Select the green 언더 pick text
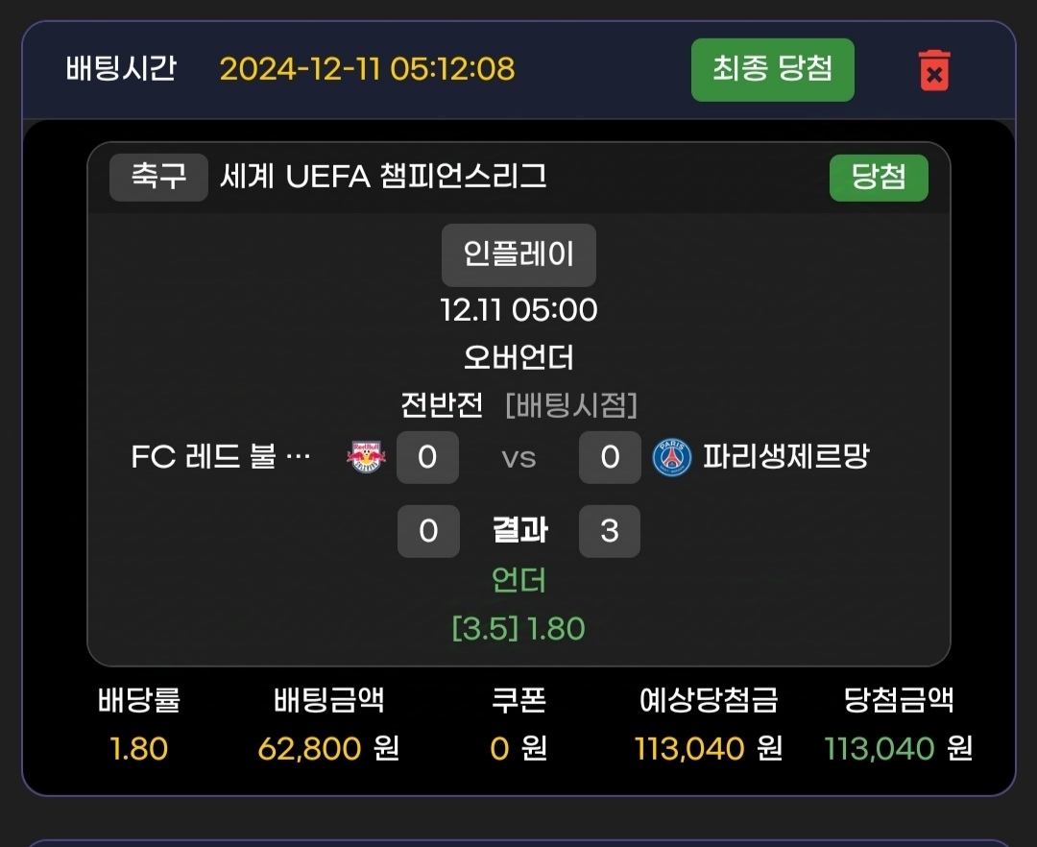This screenshot has height=847, width=1037. pyautogui.click(x=518, y=580)
